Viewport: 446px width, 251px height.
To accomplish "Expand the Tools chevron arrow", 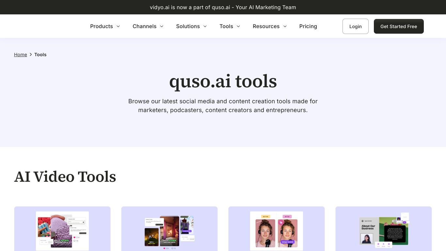I will (x=238, y=26).
